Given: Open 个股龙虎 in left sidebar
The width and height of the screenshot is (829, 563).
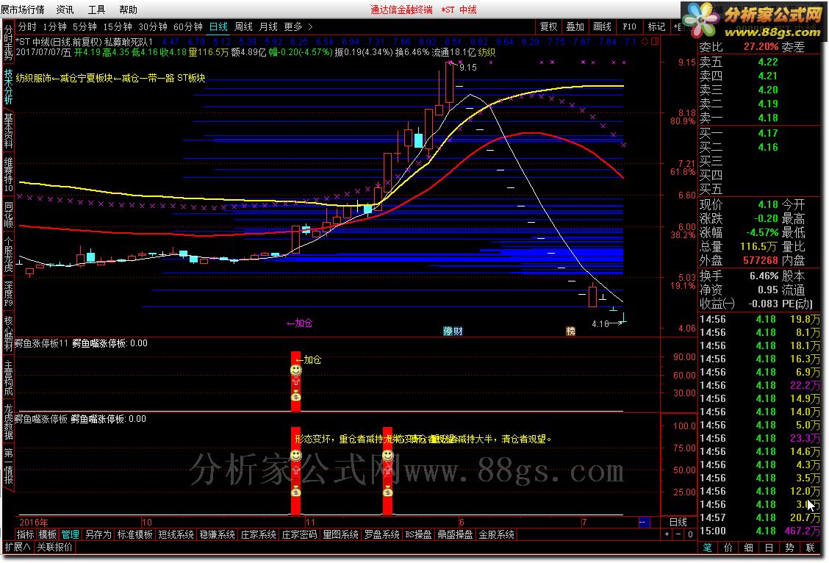Looking at the screenshot, I should 8,255.
